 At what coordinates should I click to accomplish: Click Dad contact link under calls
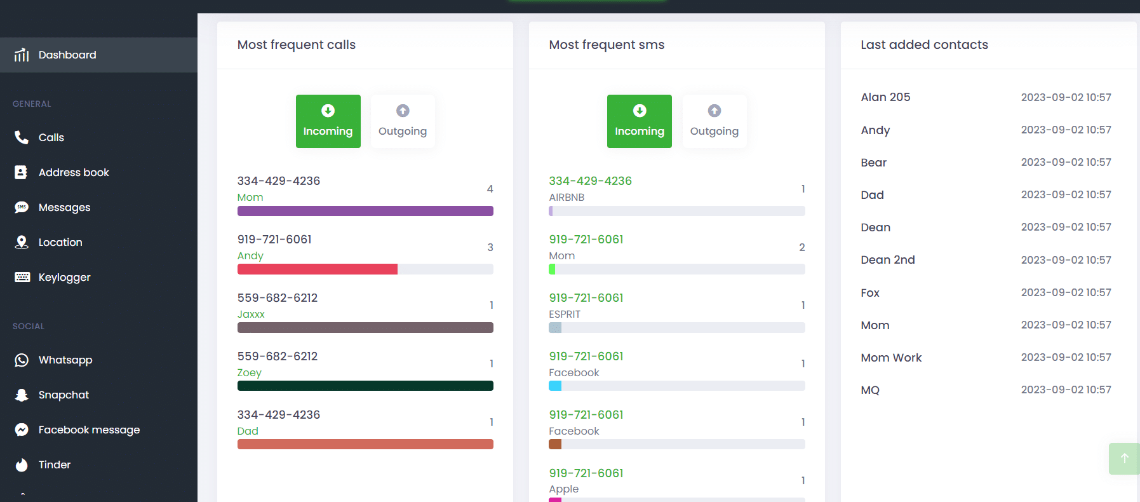(x=248, y=431)
